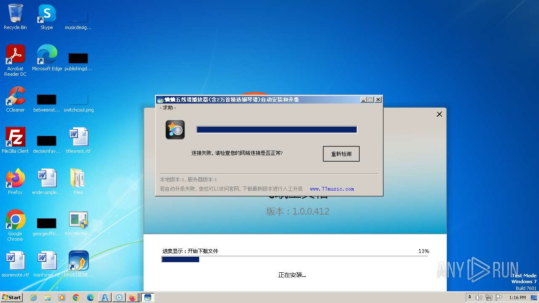Click the 正在安装... status text
Screen dimensions: 539x303
pyautogui.click(x=292, y=275)
